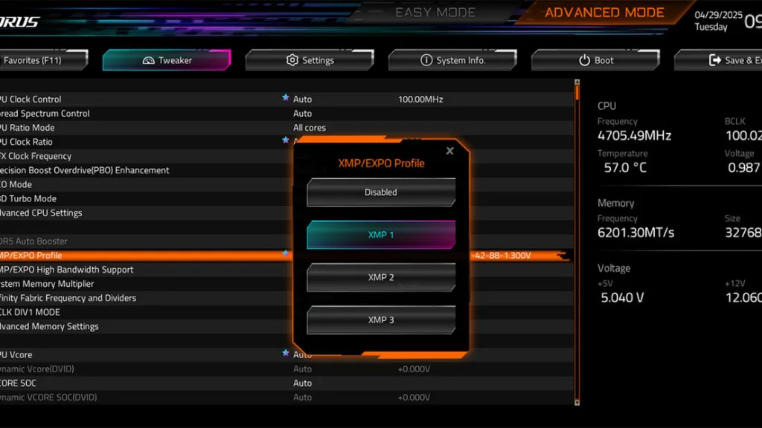Click the Tweaker gauge icon
This screenshot has width=762, height=428.
click(x=148, y=61)
